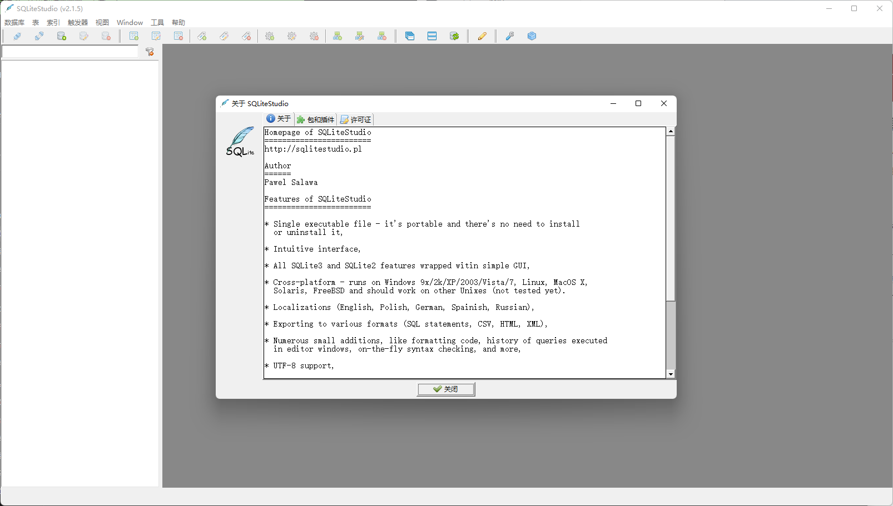Image resolution: width=893 pixels, height=506 pixels.
Task: Click the add database icon with green plus
Action: click(62, 36)
